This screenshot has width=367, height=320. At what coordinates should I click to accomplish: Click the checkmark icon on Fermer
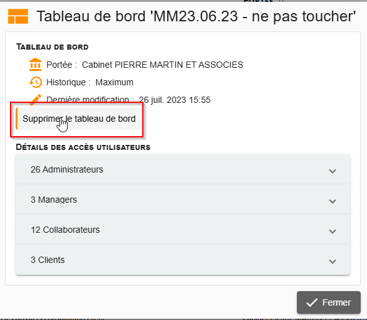[312, 302]
